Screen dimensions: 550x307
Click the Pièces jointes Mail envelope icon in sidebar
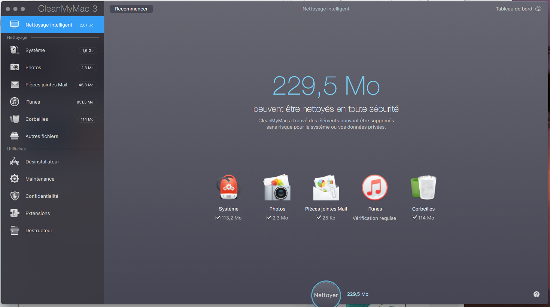(x=15, y=85)
